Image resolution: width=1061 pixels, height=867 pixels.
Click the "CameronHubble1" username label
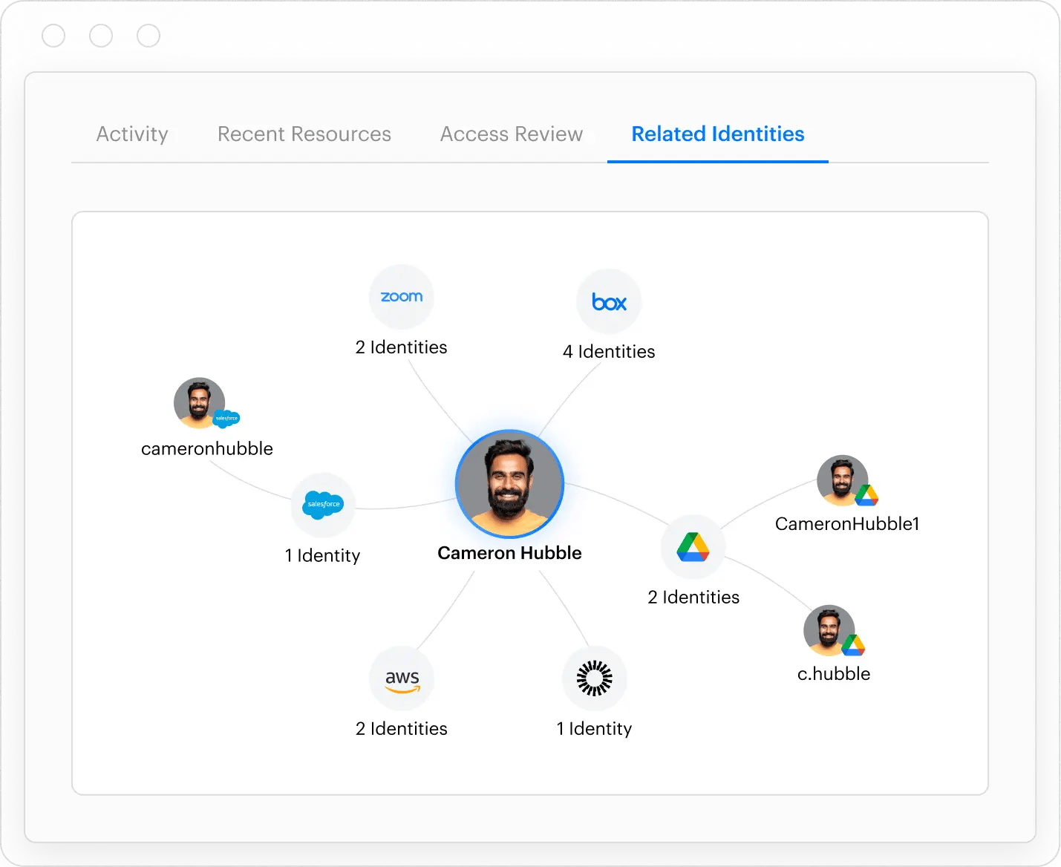[847, 524]
